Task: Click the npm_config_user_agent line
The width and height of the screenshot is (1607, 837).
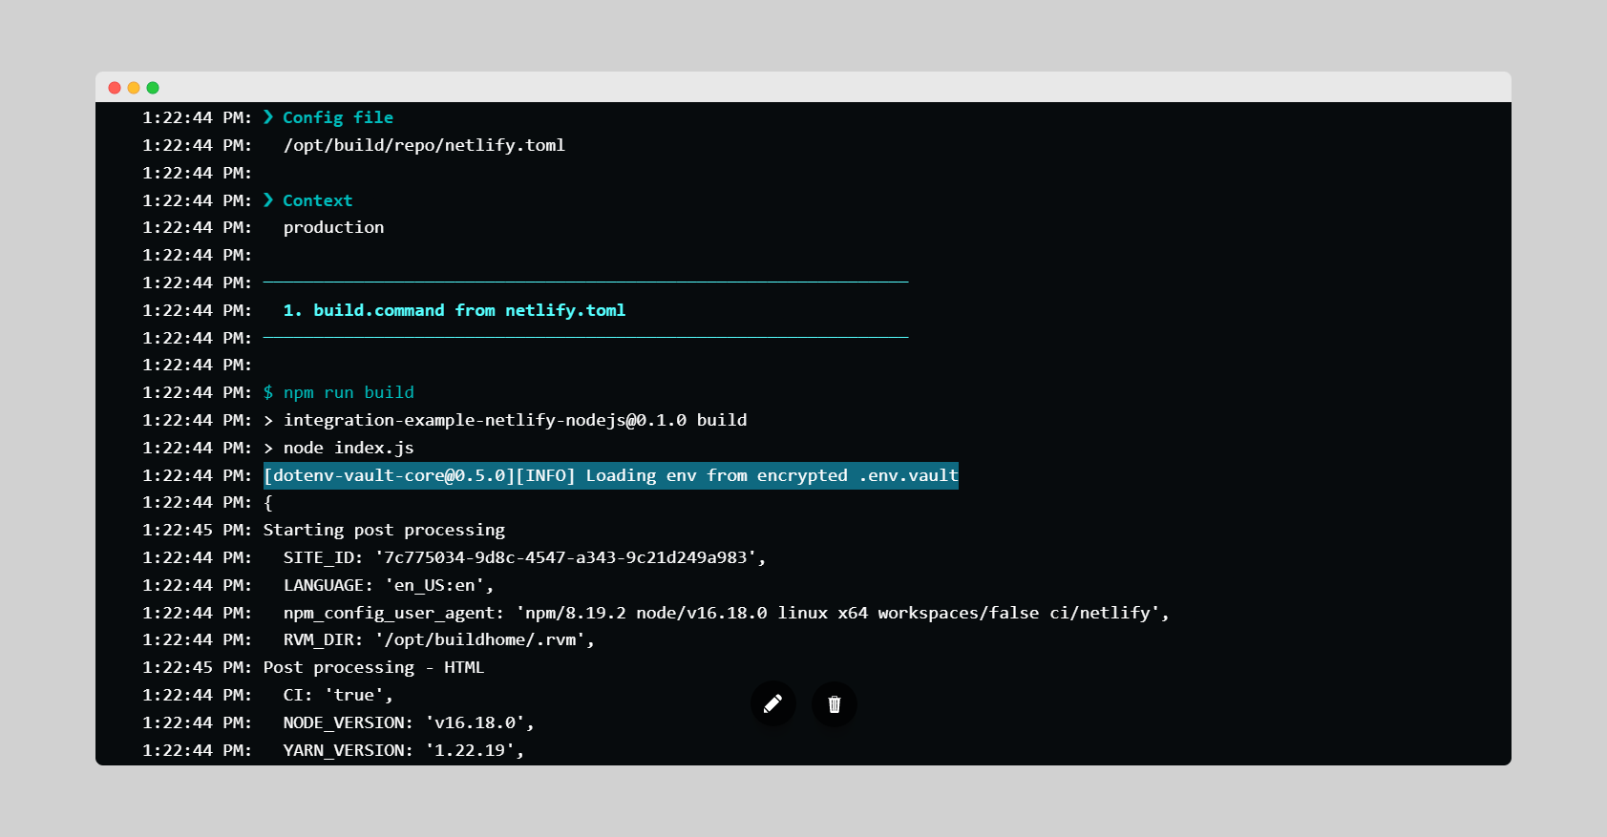Action: pyautogui.click(x=727, y=613)
